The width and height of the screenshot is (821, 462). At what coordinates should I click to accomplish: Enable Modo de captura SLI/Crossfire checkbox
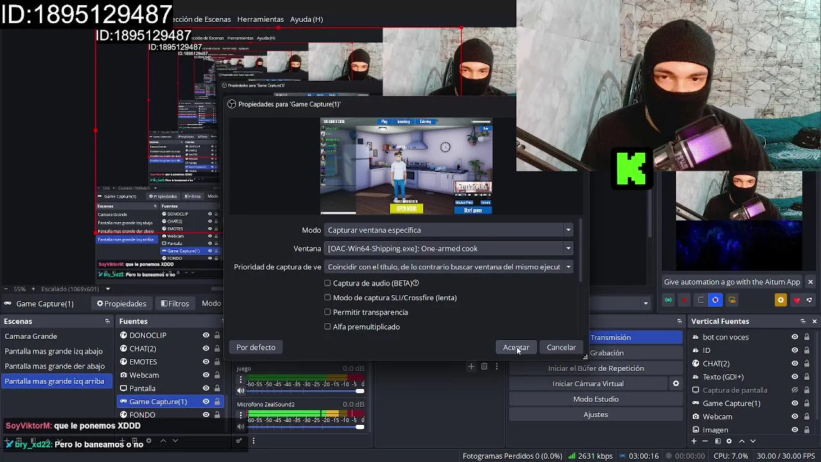pyautogui.click(x=328, y=298)
